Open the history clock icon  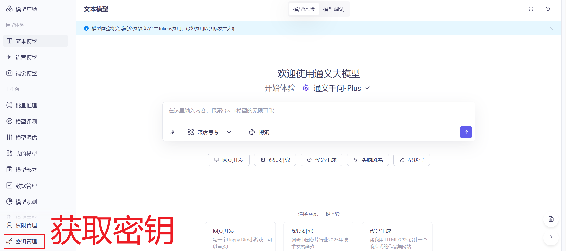click(x=548, y=9)
